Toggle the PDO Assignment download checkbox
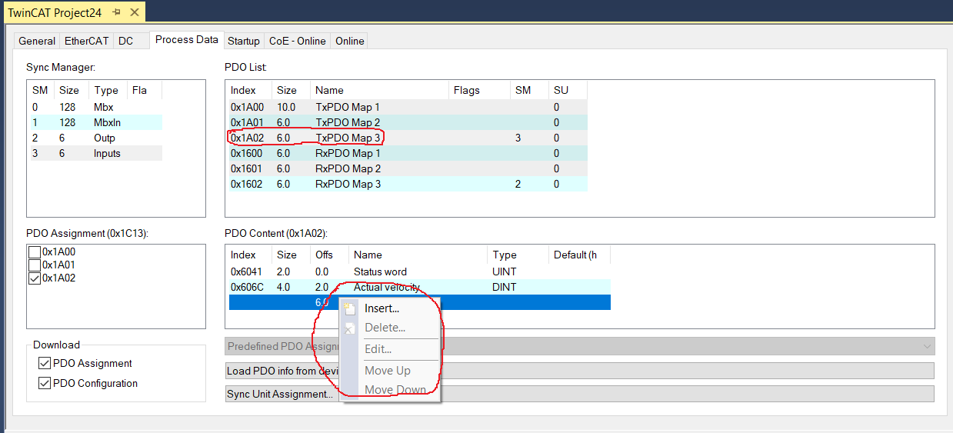953x433 pixels. (44, 364)
